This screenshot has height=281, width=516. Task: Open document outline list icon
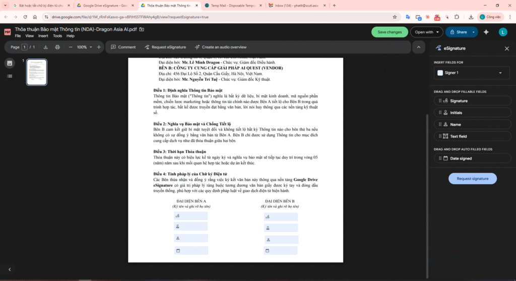point(10,76)
